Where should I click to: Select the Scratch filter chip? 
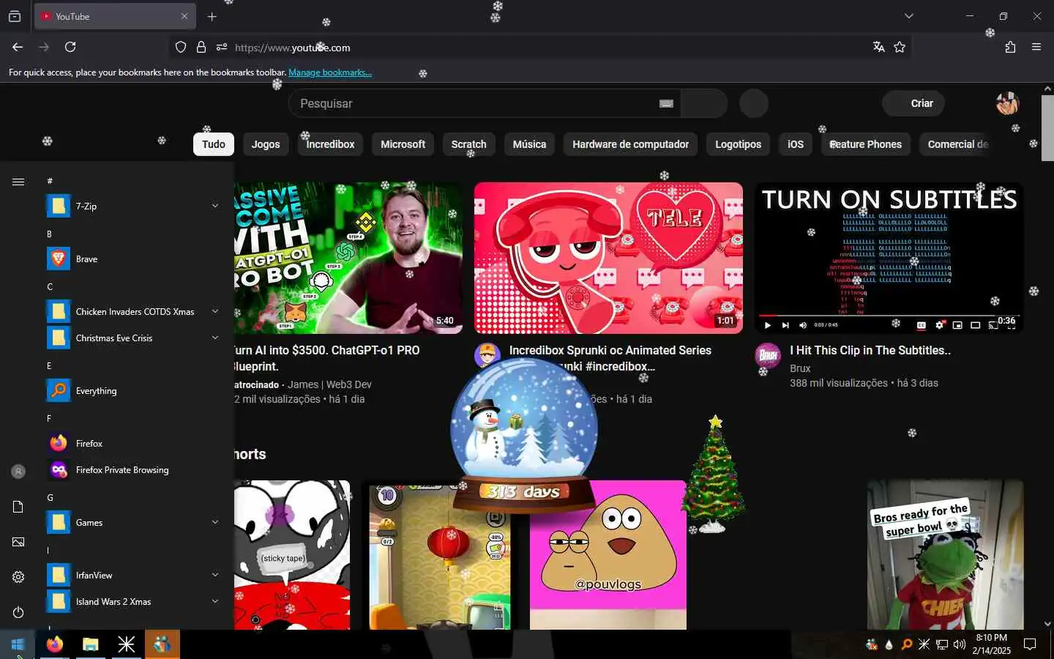point(468,144)
